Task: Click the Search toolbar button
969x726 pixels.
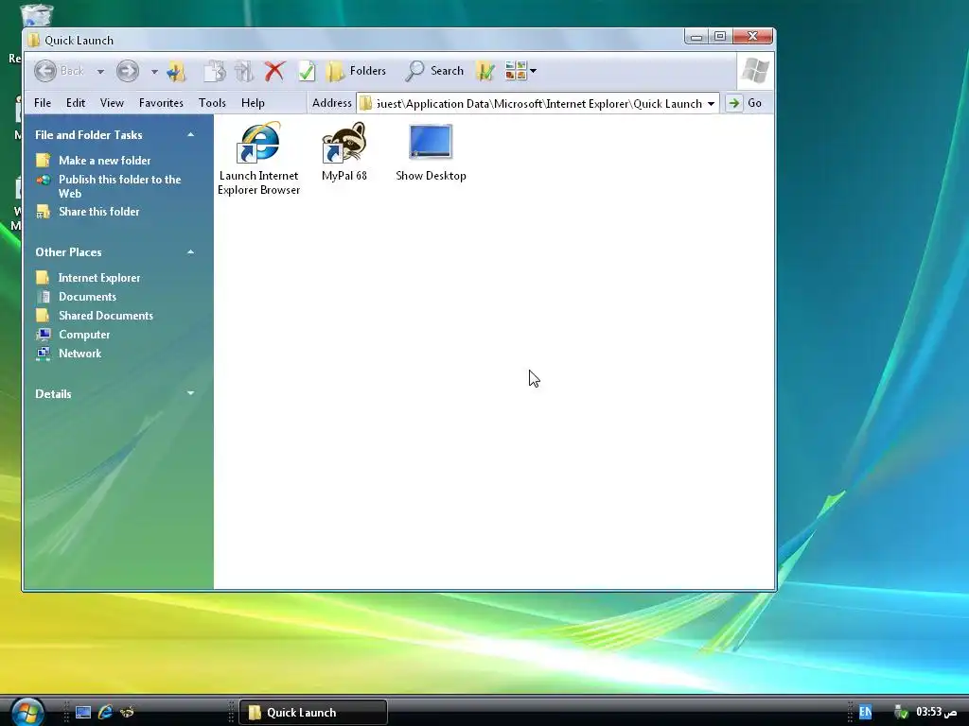Action: pos(434,71)
